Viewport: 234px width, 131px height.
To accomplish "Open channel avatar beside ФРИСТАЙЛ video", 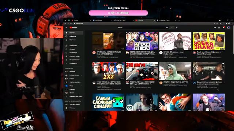I will (94, 53).
